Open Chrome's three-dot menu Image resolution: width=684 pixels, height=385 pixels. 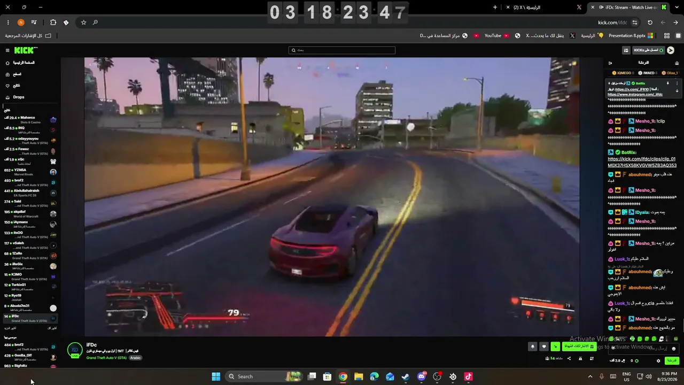8,22
